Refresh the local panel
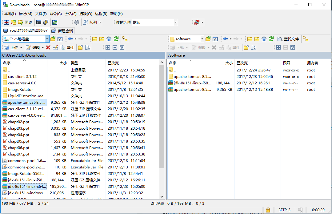This screenshot has height=214, width=332. (x=116, y=39)
